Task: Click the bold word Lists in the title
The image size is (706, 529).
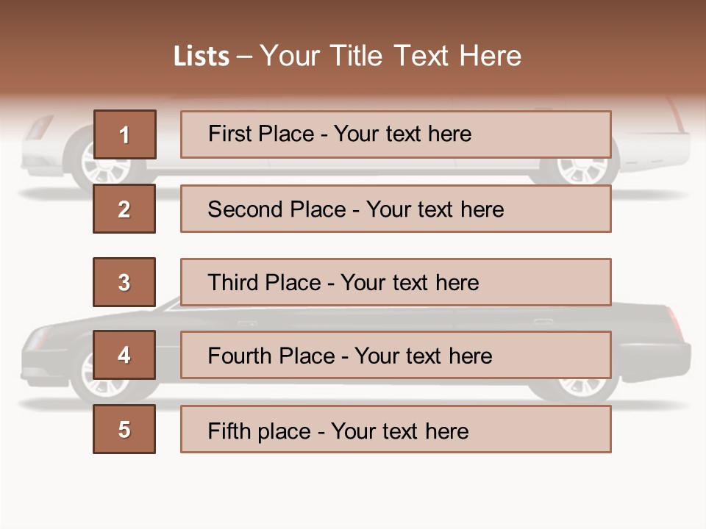Action: point(201,57)
